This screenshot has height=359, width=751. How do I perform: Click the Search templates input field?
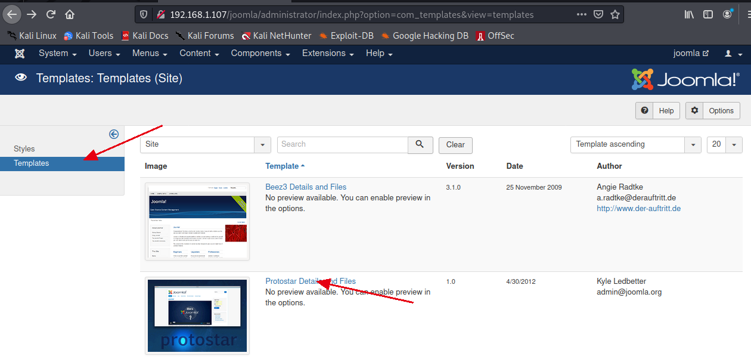[x=342, y=144]
